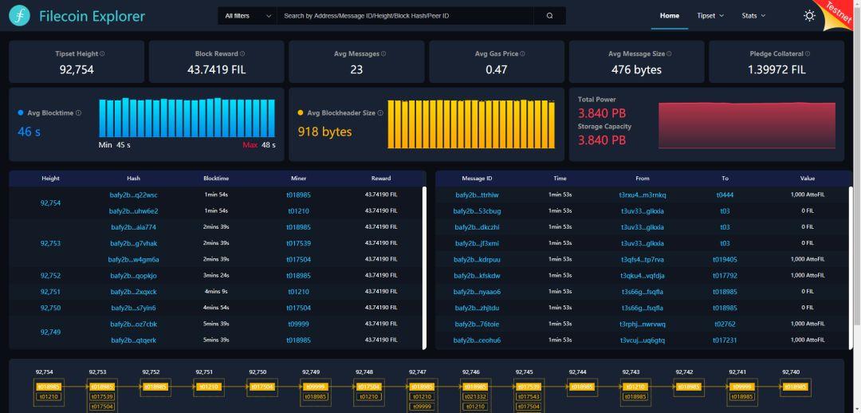This screenshot has width=861, height=413.
Task: Open message ID bafy2b...ceohu6
Action: (478, 340)
